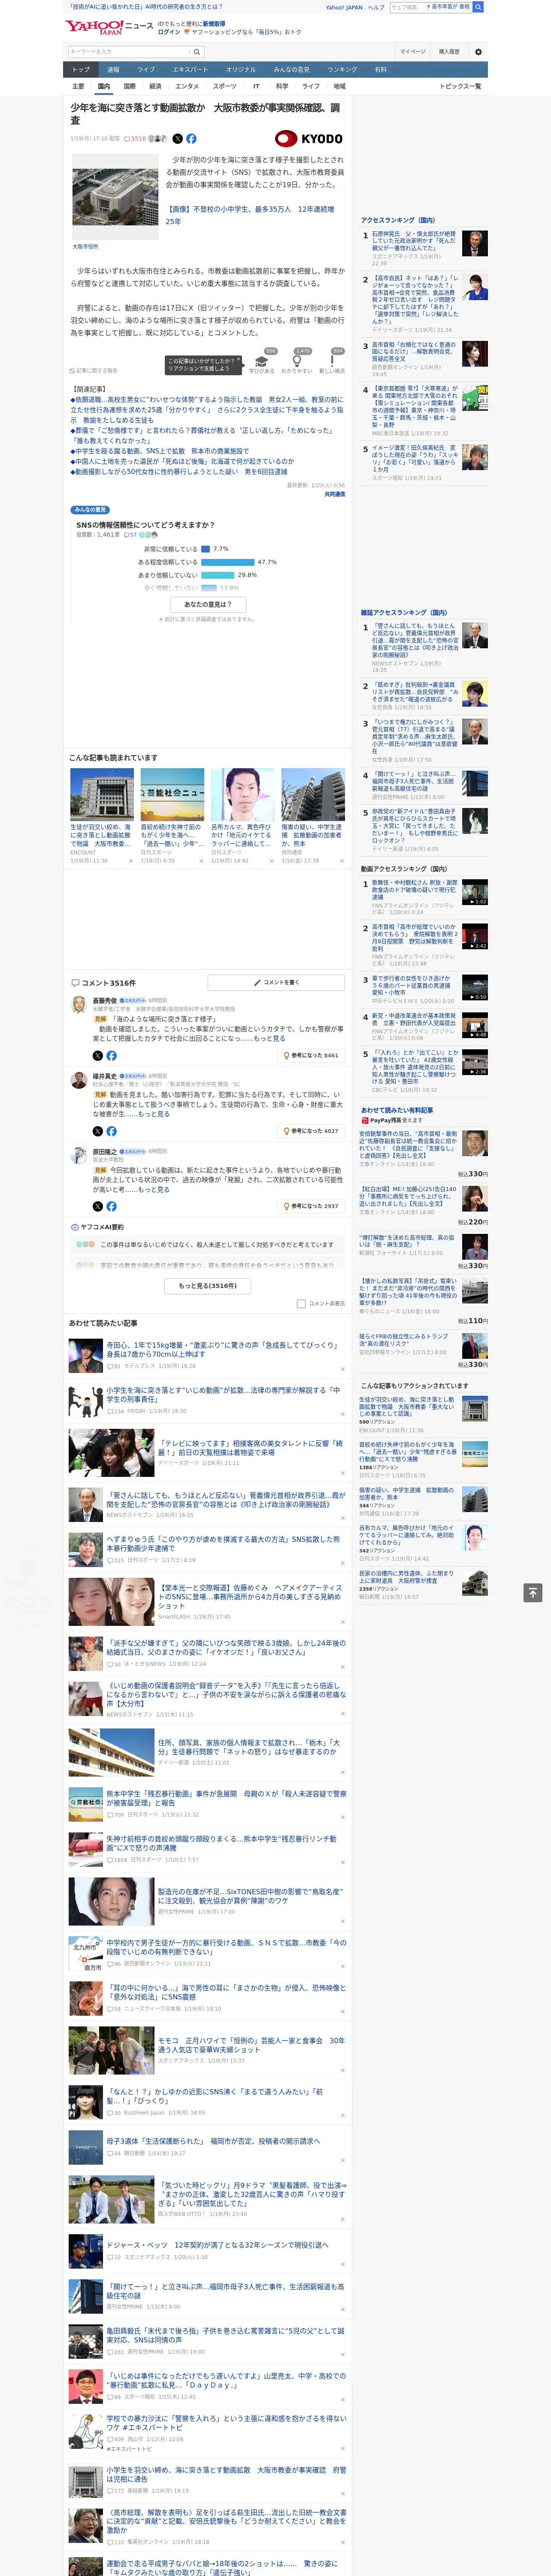Focus the ウェブ検索 field at top

click(406, 7)
